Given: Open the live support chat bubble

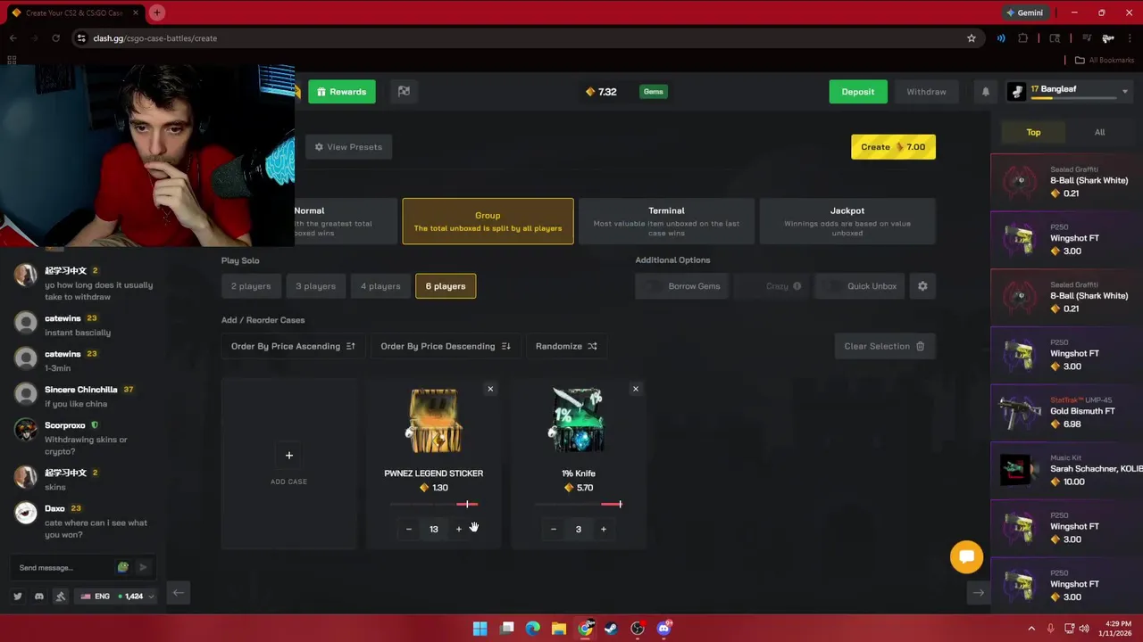Looking at the screenshot, I should coord(966,557).
